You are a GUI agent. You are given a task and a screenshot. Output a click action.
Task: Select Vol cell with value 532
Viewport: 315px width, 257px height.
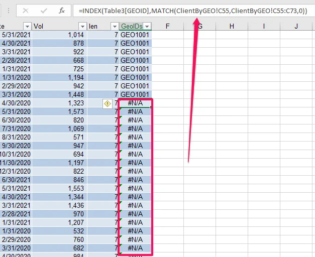coord(59,231)
